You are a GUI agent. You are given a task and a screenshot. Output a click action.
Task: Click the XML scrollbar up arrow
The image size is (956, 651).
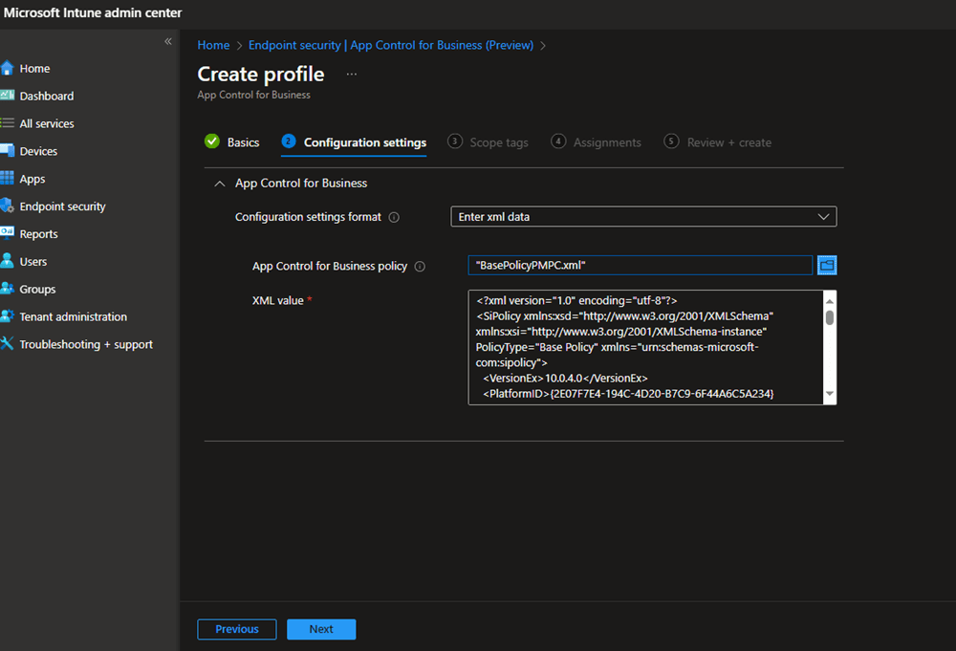click(x=829, y=301)
